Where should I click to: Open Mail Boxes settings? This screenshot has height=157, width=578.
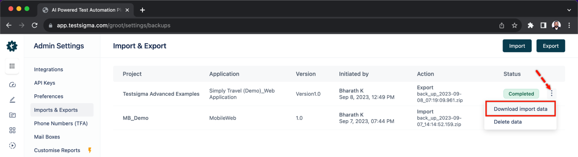[x=47, y=137]
